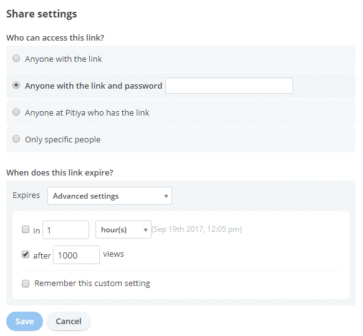
Task: Enable the 'in' time expiry checkbox
Action: (26, 229)
